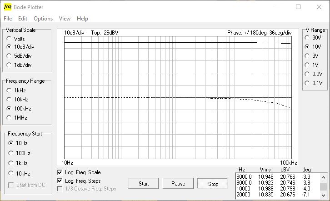Click the 100kHz axis end label
The image size is (330, 201).
click(288, 163)
